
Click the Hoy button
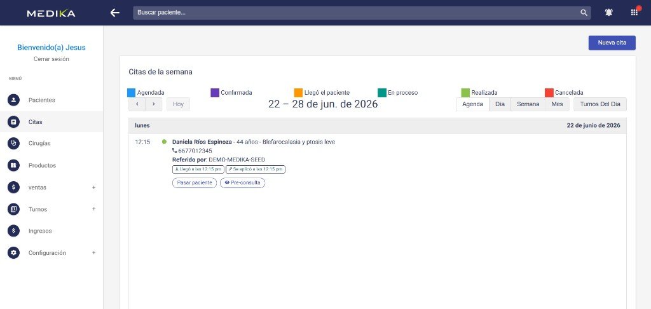click(x=178, y=104)
